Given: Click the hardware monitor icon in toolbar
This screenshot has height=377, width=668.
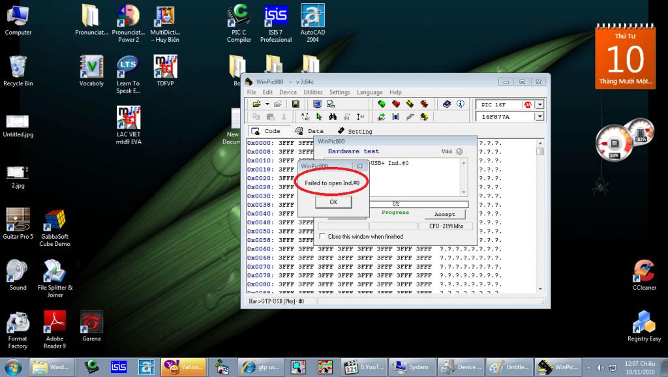Looking at the screenshot, I should coord(317,104).
